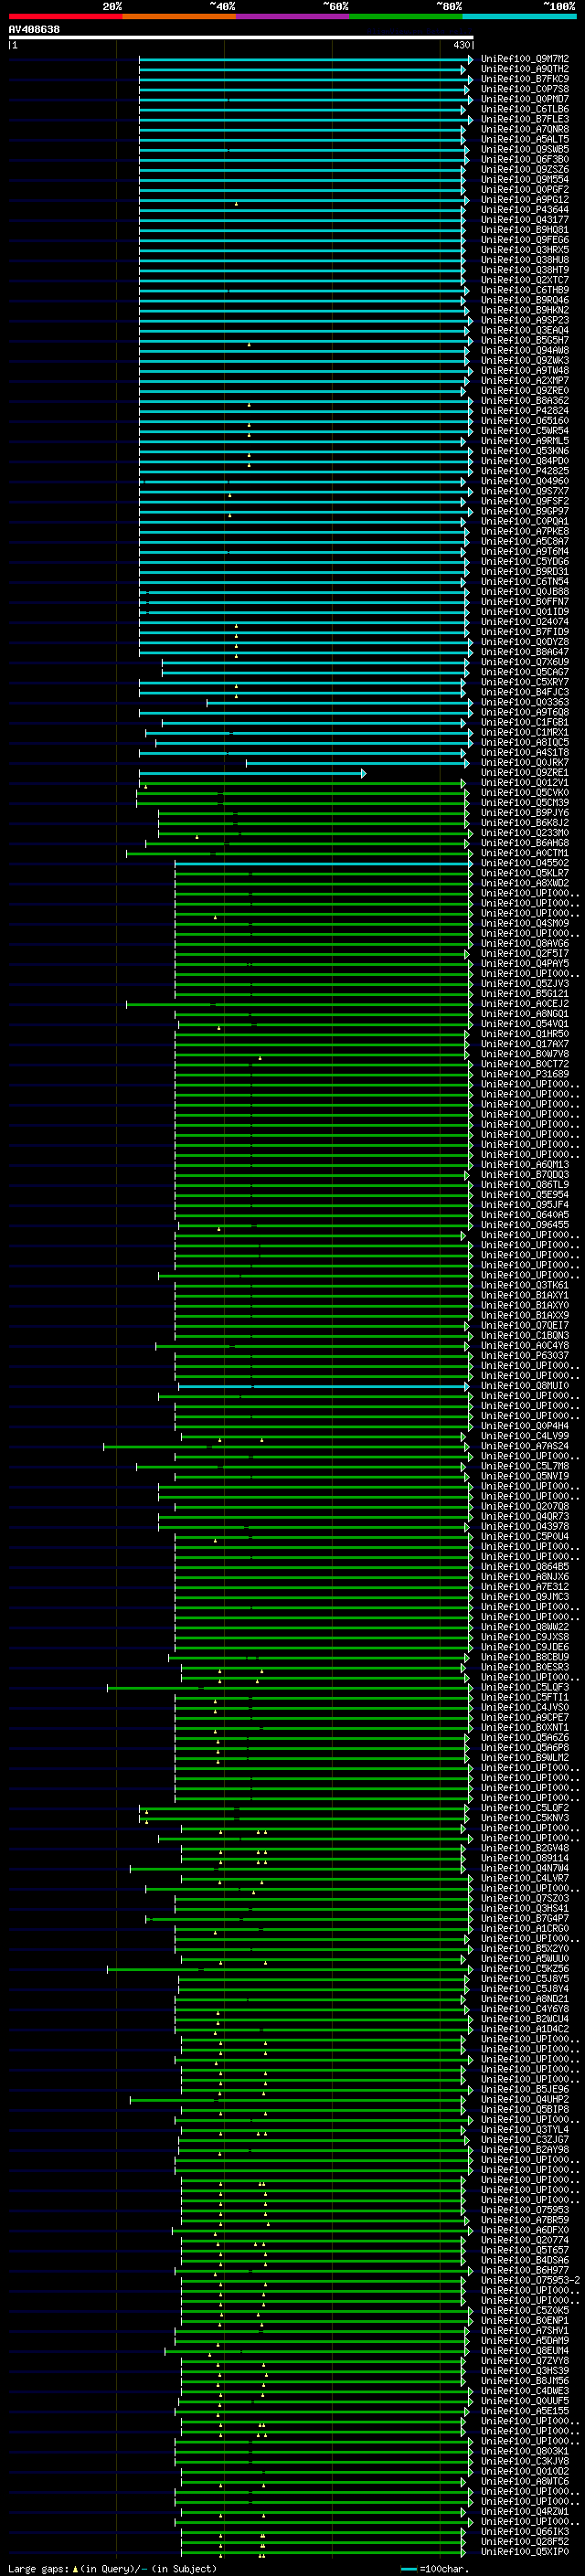The image size is (585, 2576).
Task: Select label UniRef100_B9GP97
Action: click(x=525, y=511)
